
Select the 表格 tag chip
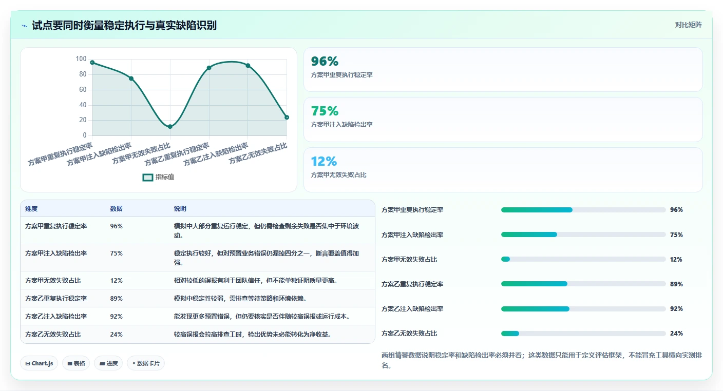click(76, 363)
